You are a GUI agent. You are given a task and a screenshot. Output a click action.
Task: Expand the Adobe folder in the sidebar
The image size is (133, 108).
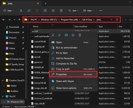(4, 86)
